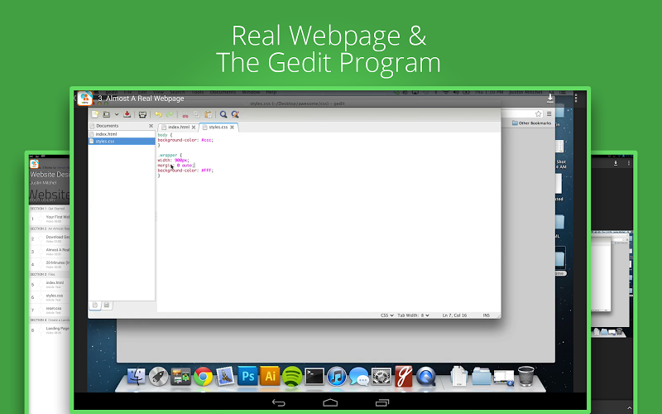Expand the recent files arrow beside Open

[x=117, y=114]
